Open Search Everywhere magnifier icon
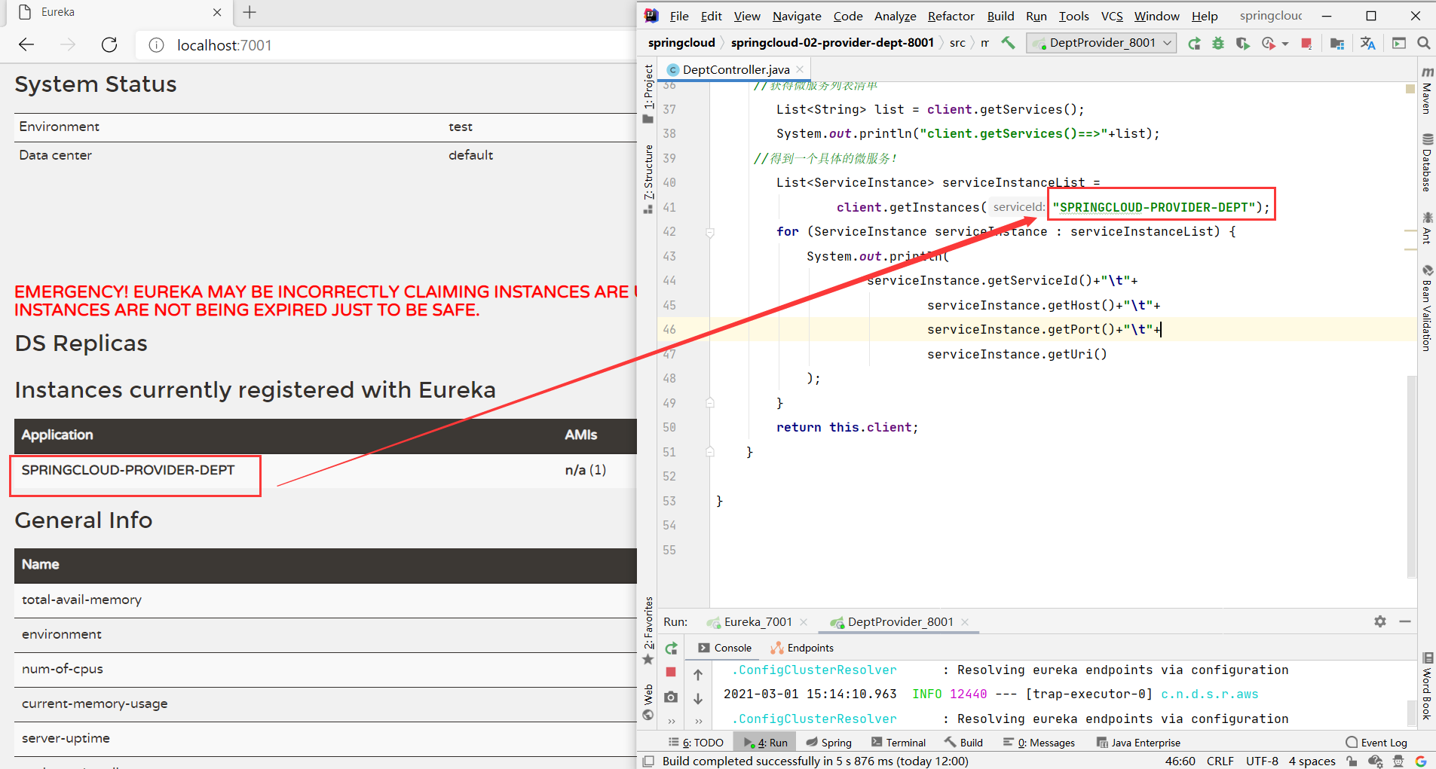Viewport: 1436px width, 769px height. [1424, 44]
